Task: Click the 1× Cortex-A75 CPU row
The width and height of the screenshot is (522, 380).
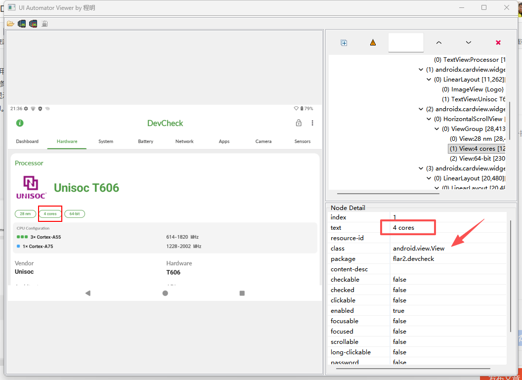Action: click(x=35, y=246)
